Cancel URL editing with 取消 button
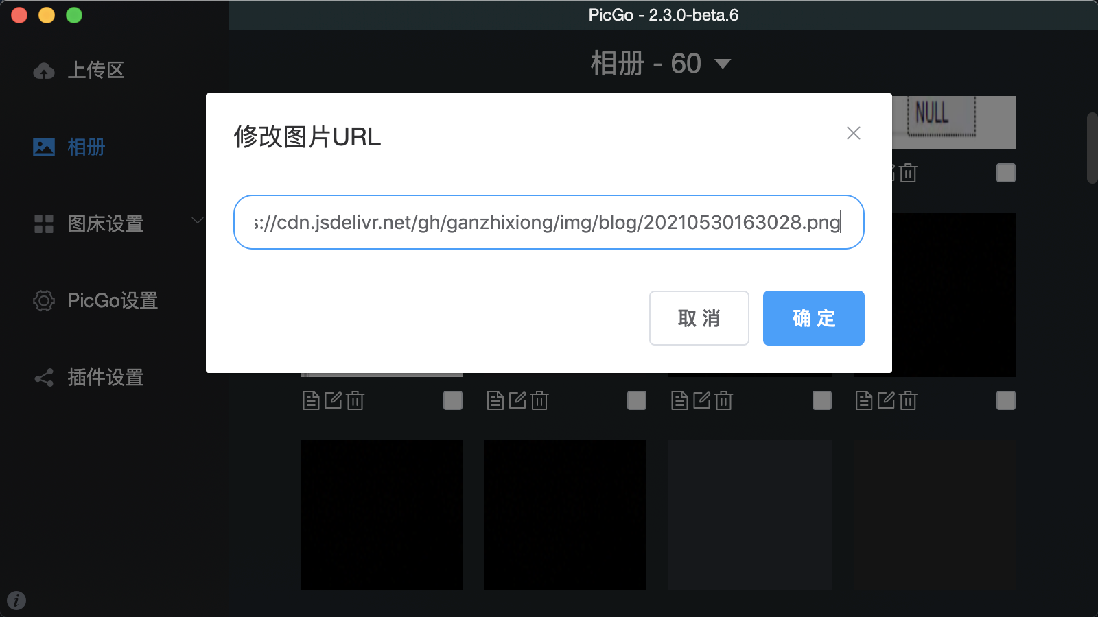1098x617 pixels. tap(699, 318)
